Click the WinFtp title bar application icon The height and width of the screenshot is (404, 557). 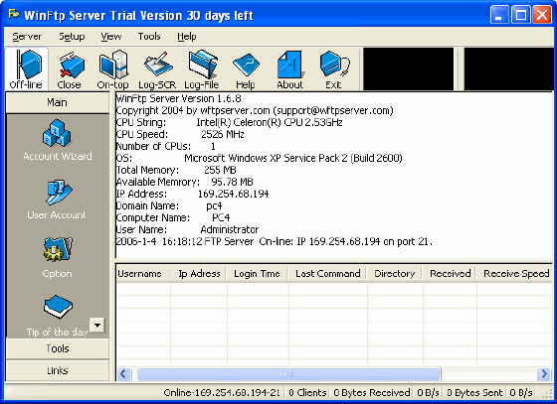[x=14, y=14]
